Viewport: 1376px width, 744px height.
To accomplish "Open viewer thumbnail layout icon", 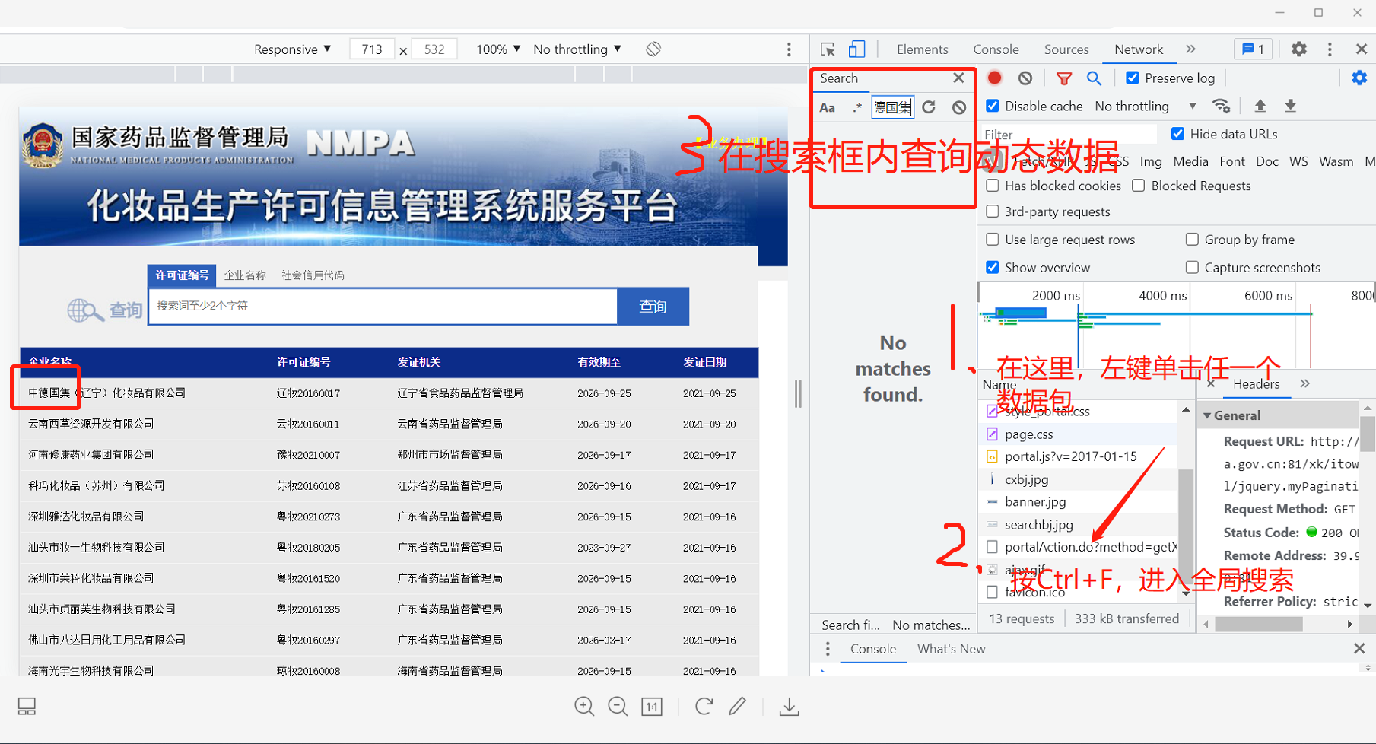I will coord(27,707).
